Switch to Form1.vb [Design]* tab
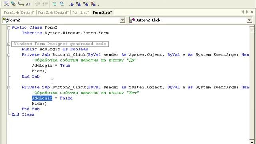Screen dimensions: 256x144 19,12
